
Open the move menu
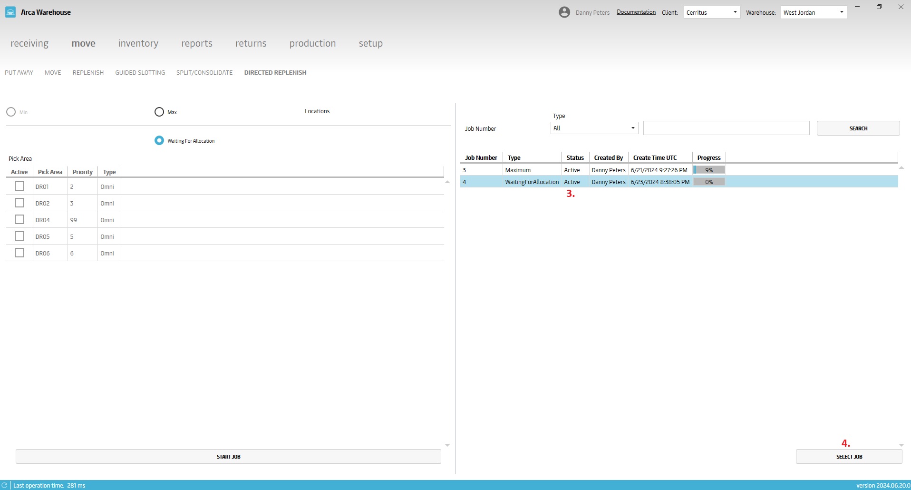click(84, 43)
